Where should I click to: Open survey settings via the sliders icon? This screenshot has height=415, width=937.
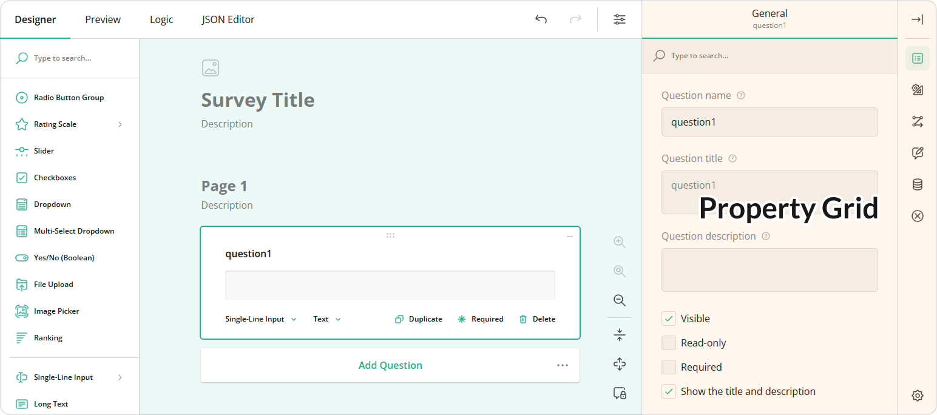620,19
